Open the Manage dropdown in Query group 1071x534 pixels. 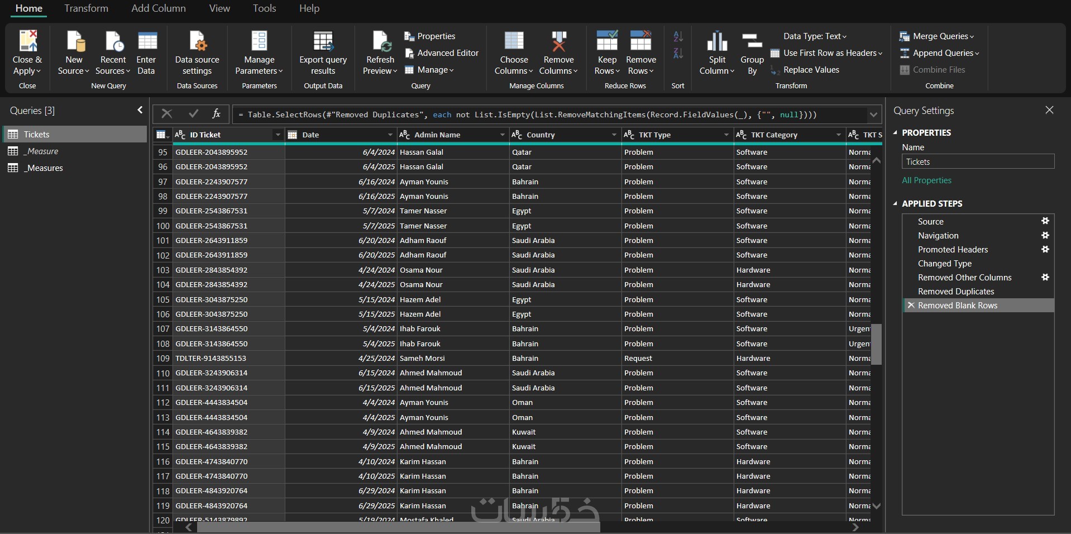point(429,70)
